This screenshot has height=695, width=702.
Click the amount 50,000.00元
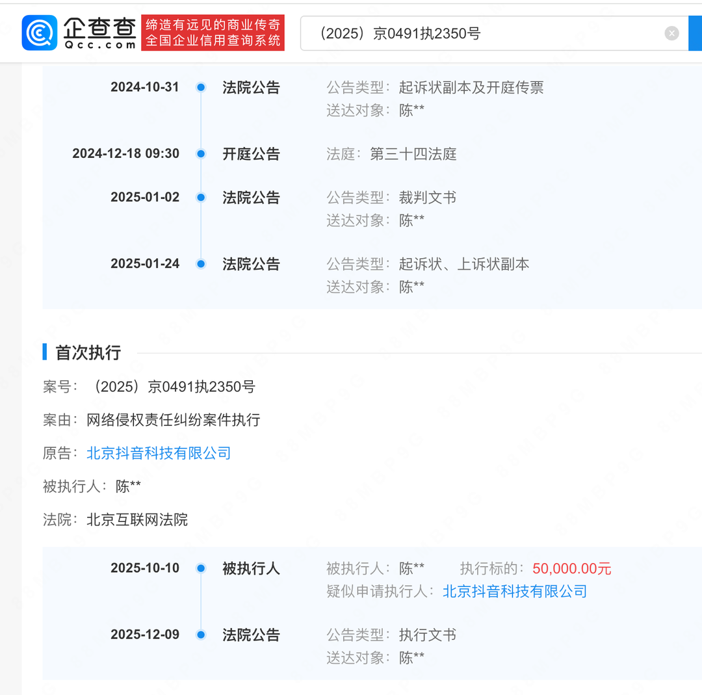tap(572, 569)
